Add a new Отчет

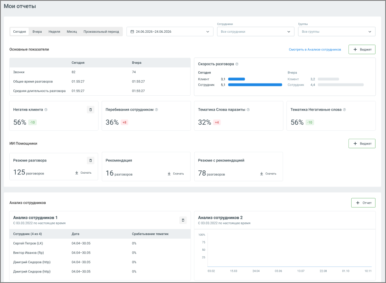click(363, 203)
